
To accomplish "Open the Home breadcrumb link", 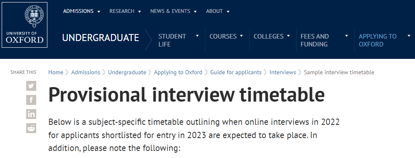I will pyautogui.click(x=56, y=72).
